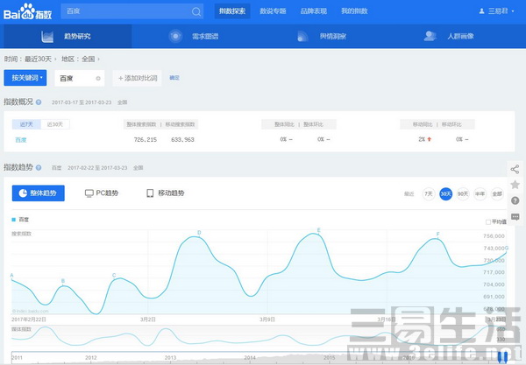Open the 指数探索 menu
The height and width of the screenshot is (365, 526).
tap(232, 11)
